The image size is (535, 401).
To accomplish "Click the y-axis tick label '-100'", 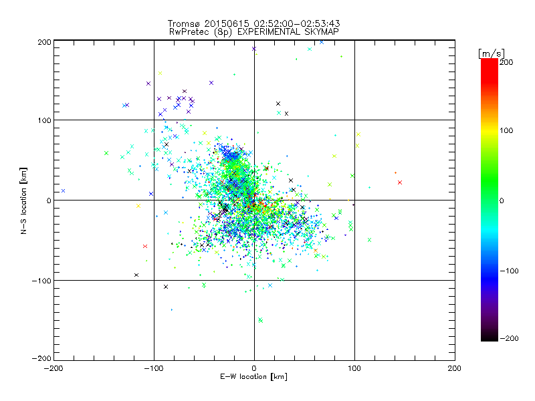I will click(x=41, y=281).
